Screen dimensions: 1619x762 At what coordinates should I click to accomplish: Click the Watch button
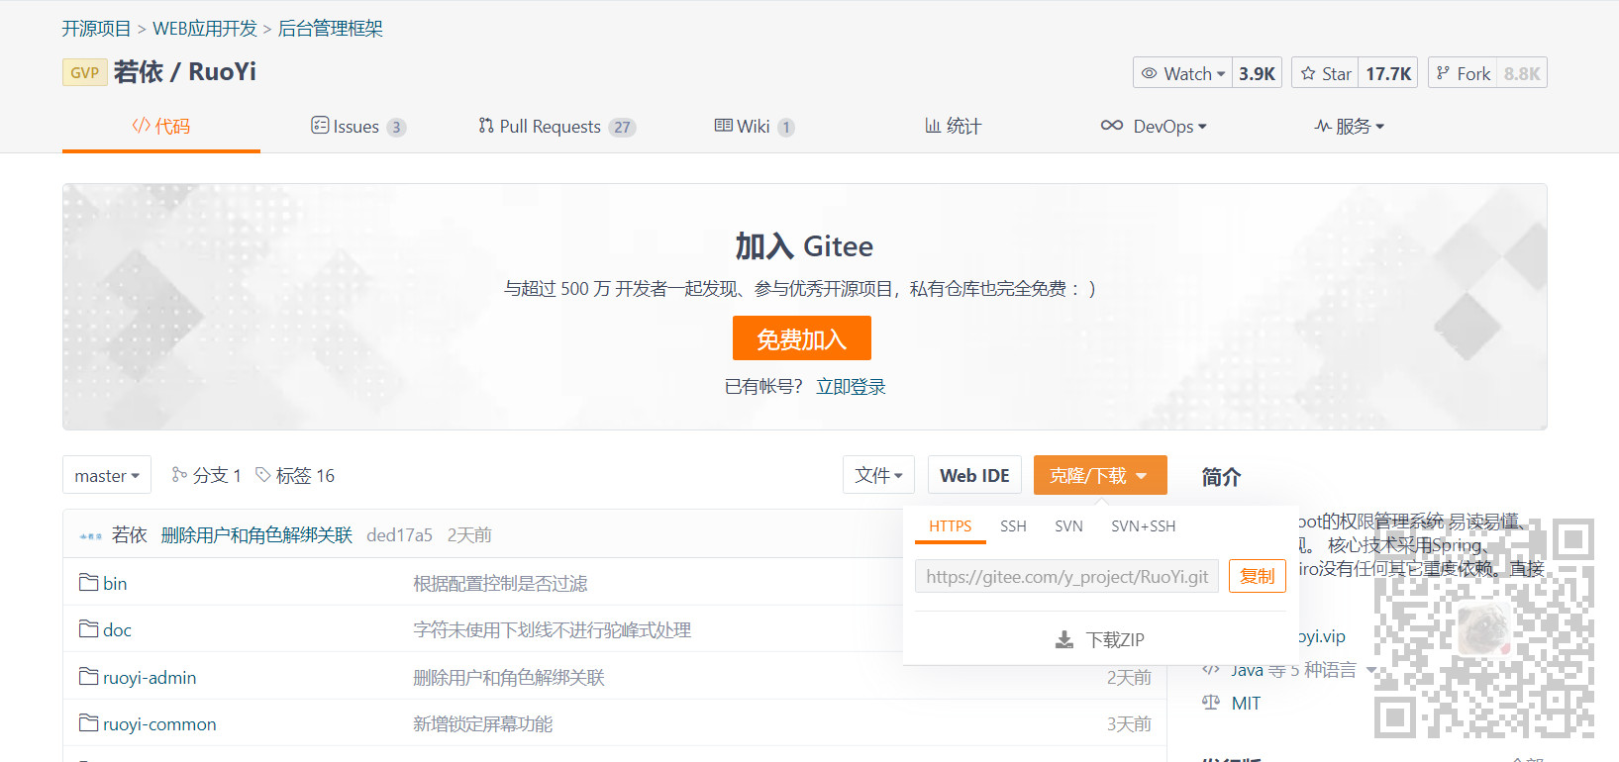coord(1183,73)
